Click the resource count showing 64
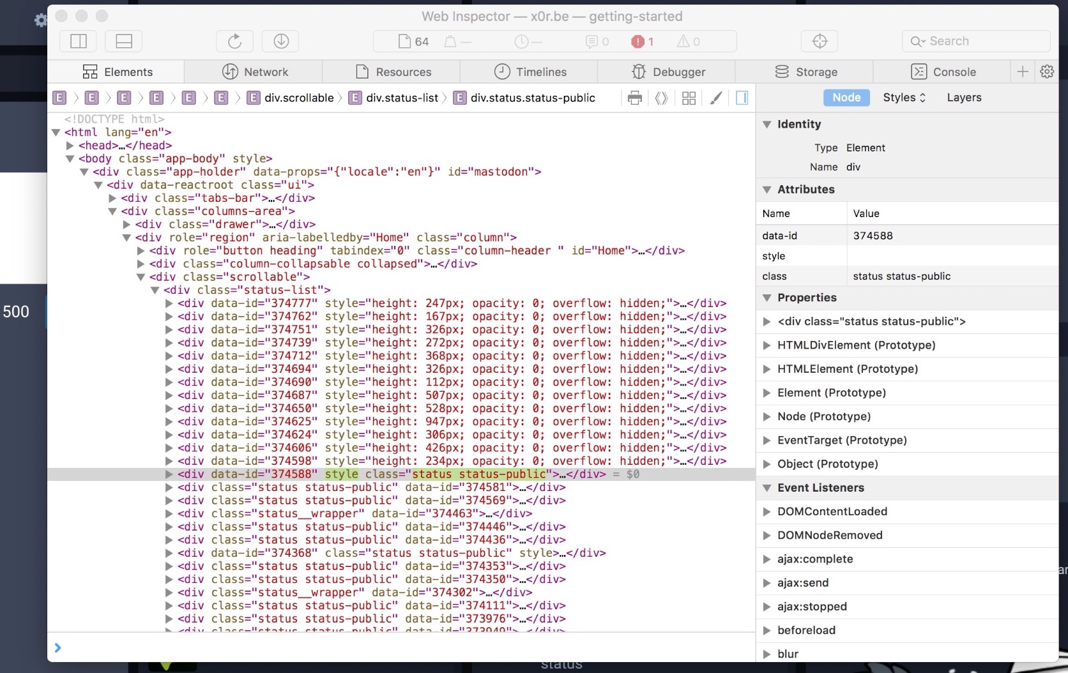This screenshot has width=1068, height=673. [413, 42]
